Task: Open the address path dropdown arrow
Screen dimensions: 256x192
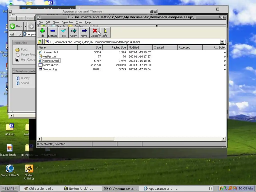Action: pos(222,42)
